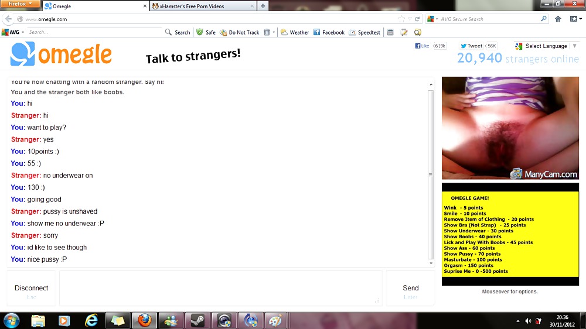This screenshot has width=586, height=329.
Task: Click the browser Home icon
Action: [x=558, y=19]
